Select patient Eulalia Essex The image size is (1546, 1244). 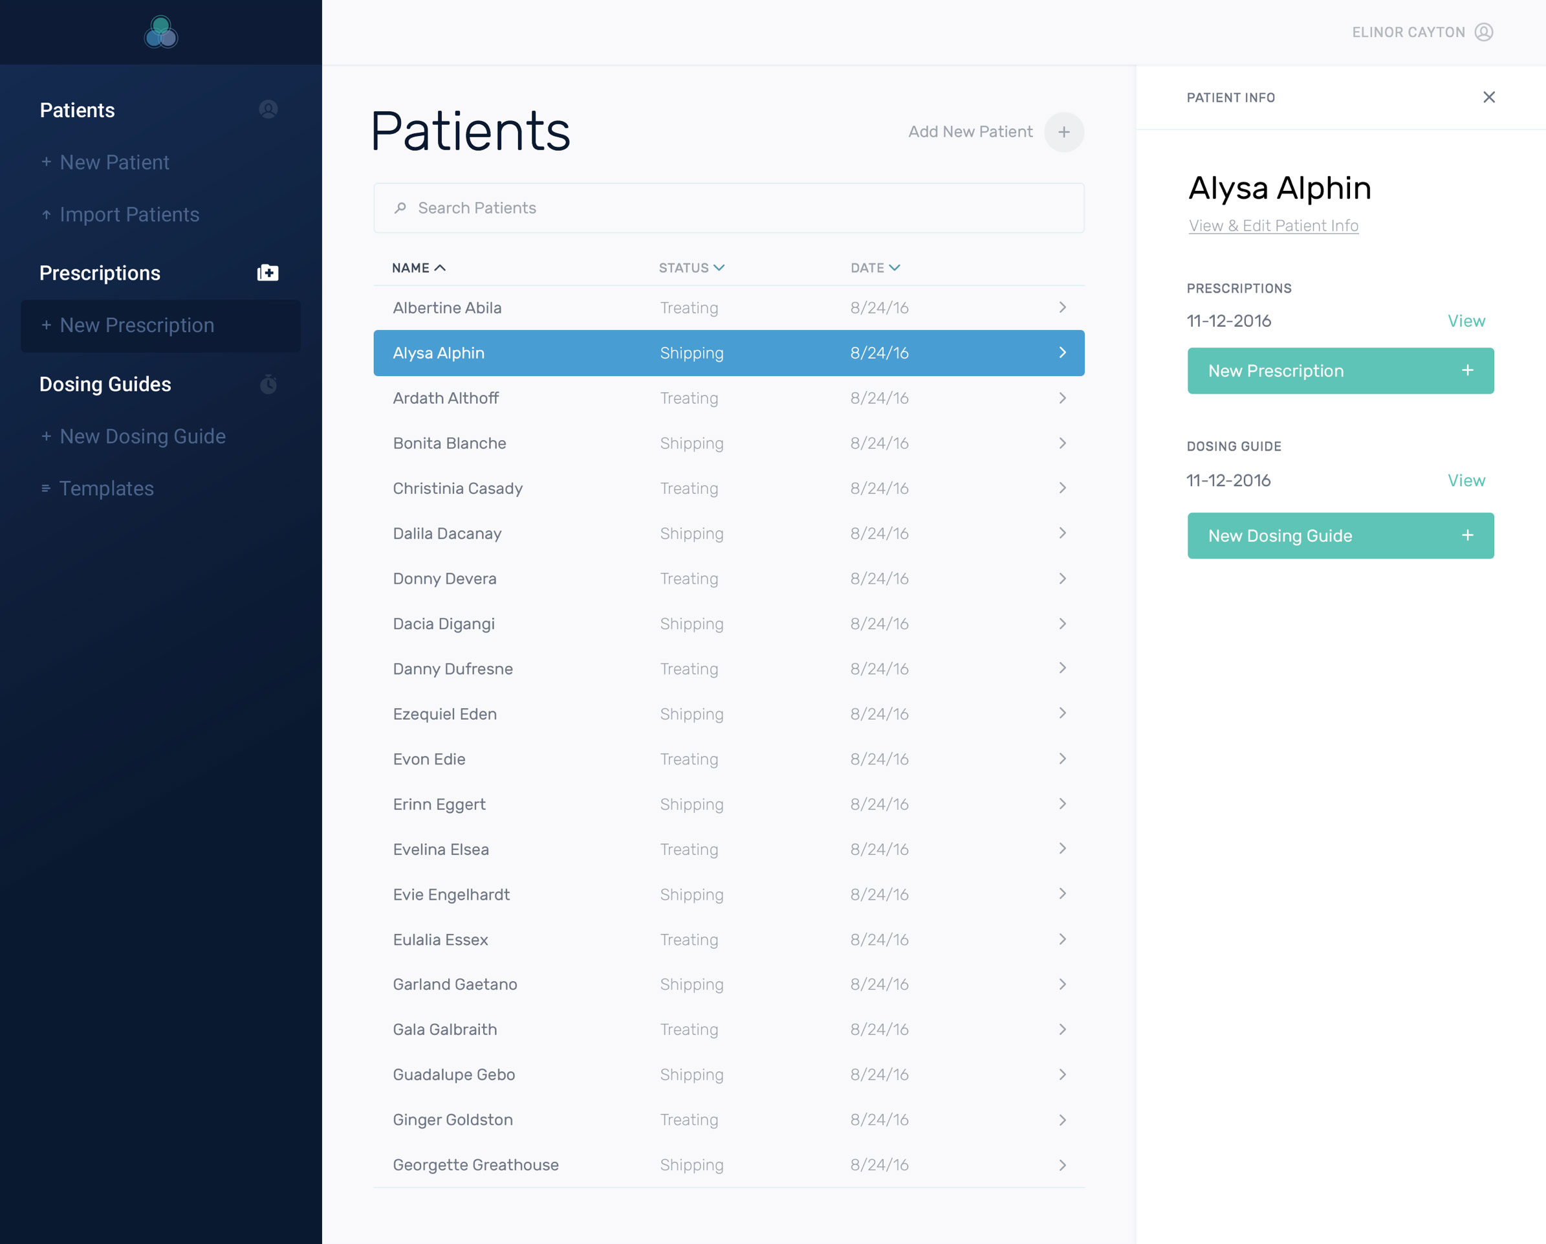click(x=441, y=940)
